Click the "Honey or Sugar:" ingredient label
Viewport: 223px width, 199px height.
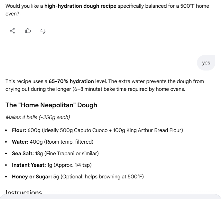tap(32, 176)
